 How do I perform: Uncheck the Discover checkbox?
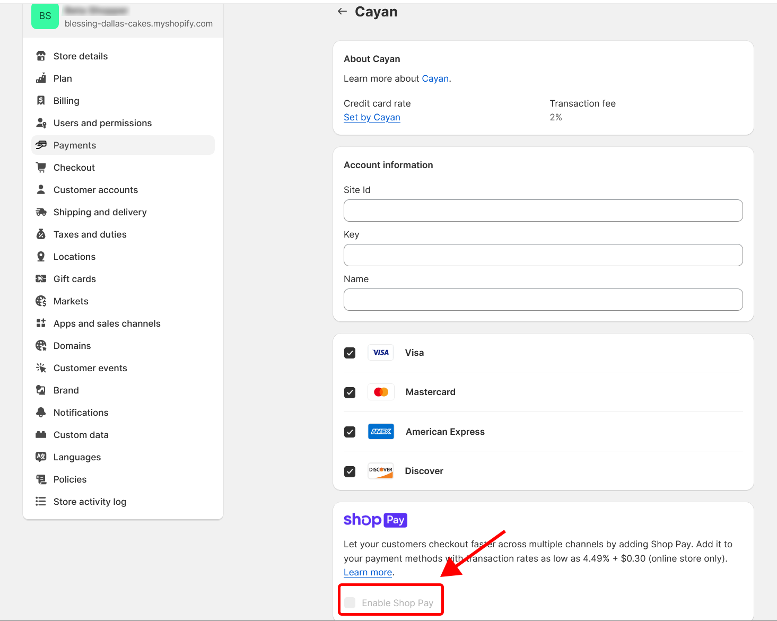350,471
